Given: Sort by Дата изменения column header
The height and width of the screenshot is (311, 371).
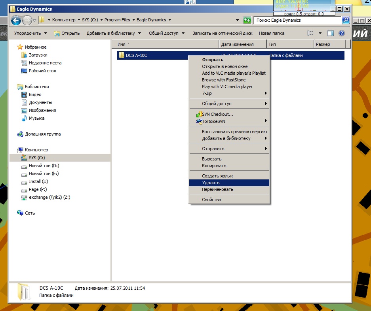Looking at the screenshot, I should (x=243, y=44).
